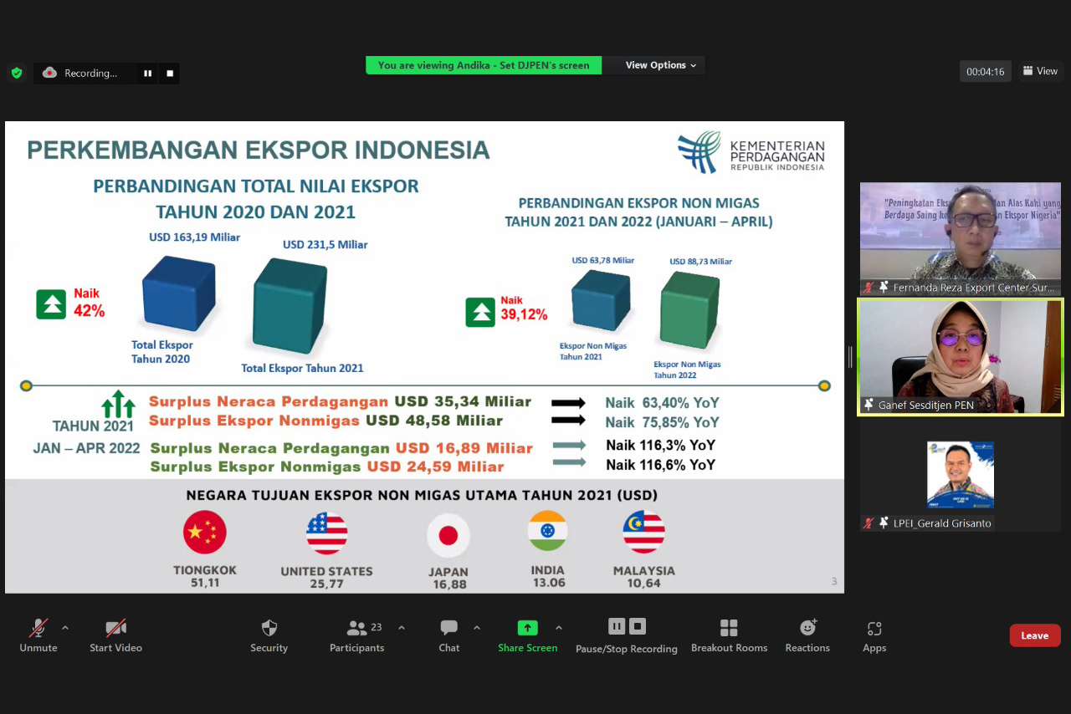Stop the recording in the top indicator
The image size is (1071, 714).
click(170, 74)
